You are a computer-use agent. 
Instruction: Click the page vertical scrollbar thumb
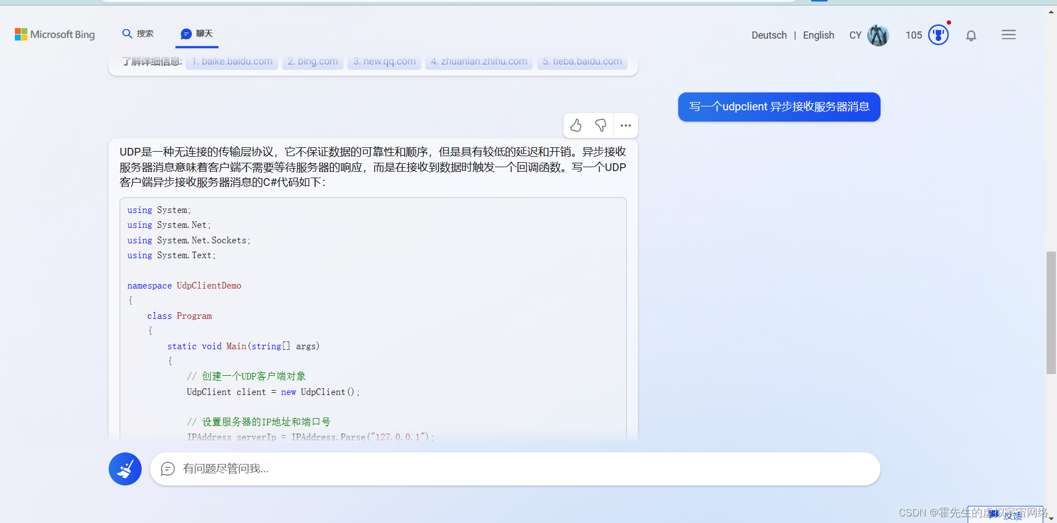1051,313
